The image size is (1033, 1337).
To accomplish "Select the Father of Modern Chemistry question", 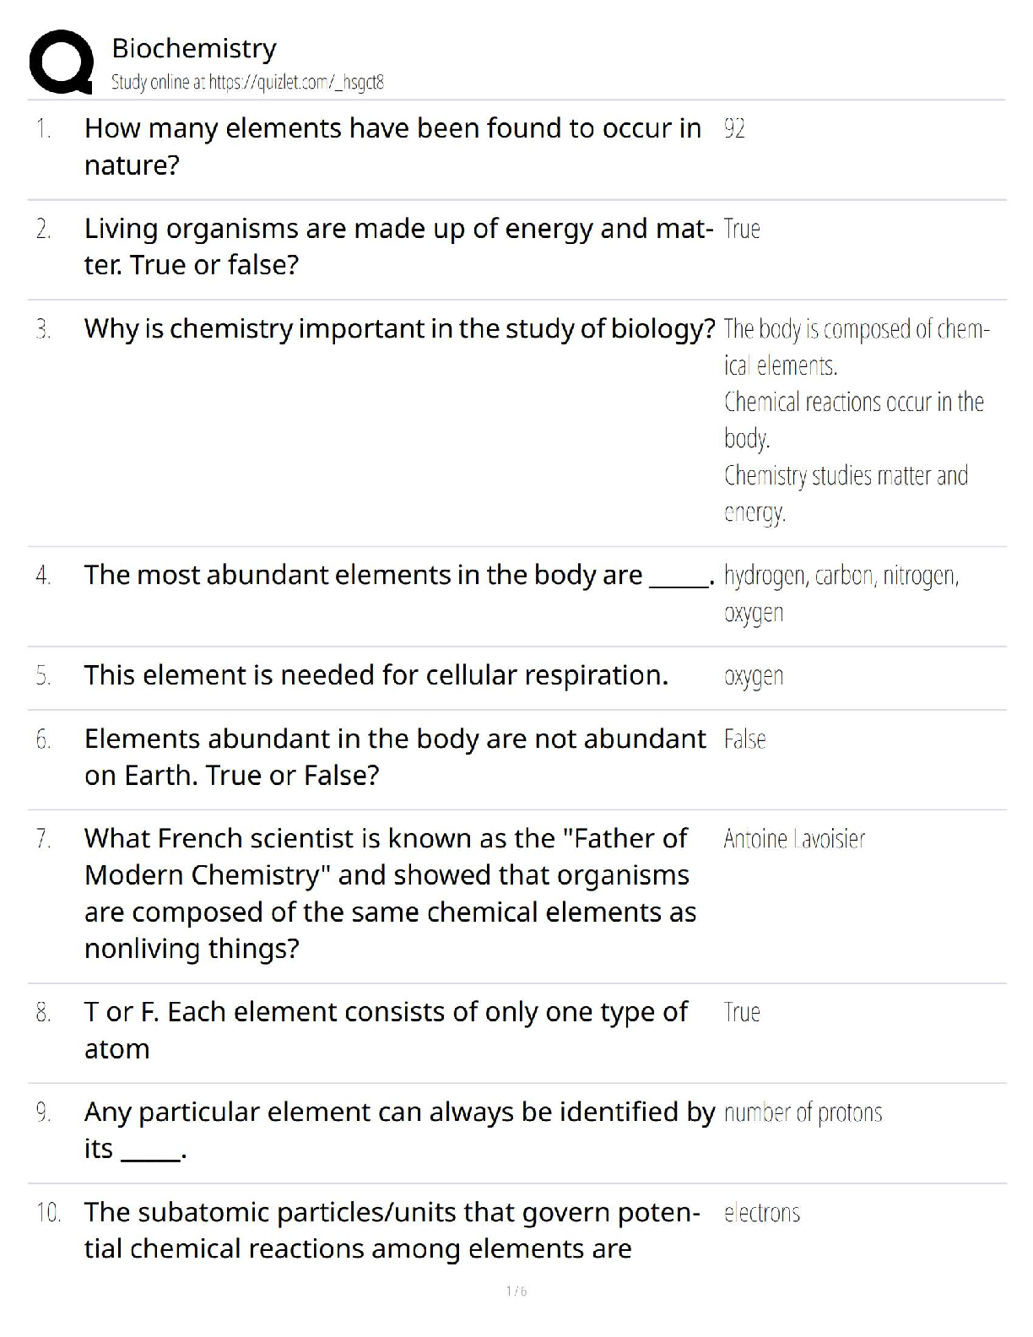I will 391,893.
